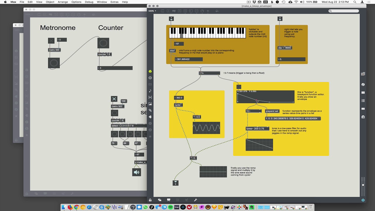Open the add object plus dropdown

[x=208, y=11]
